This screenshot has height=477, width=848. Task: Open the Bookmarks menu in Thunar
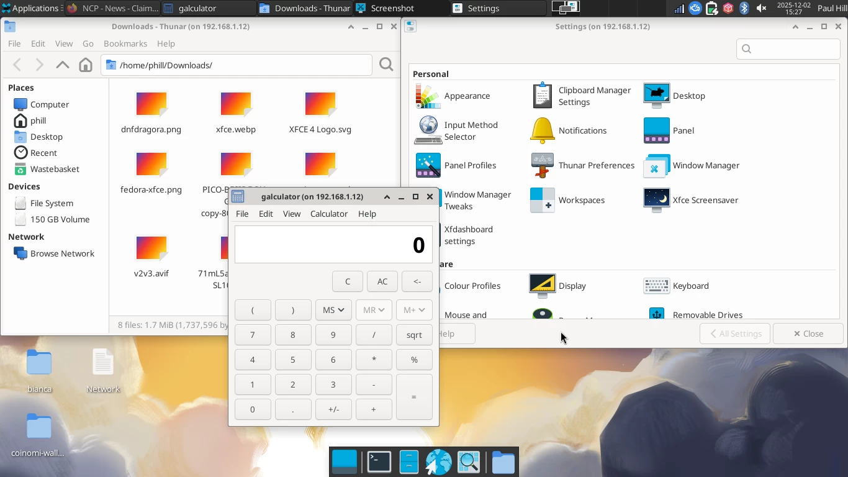[x=125, y=43]
